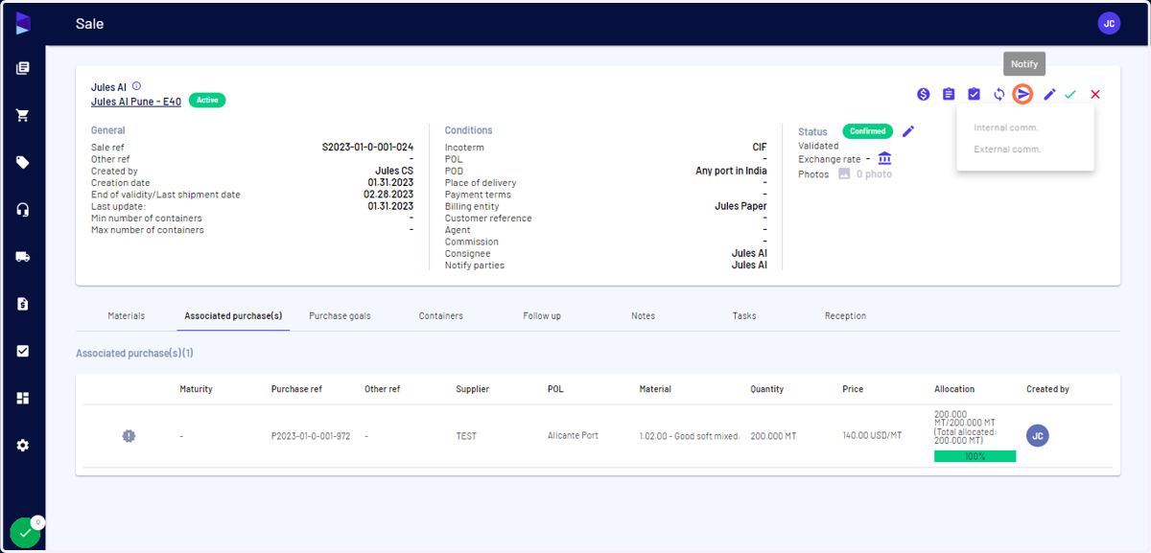Click the Any port in India value
Screen dimensions: 1151x553
pos(731,171)
